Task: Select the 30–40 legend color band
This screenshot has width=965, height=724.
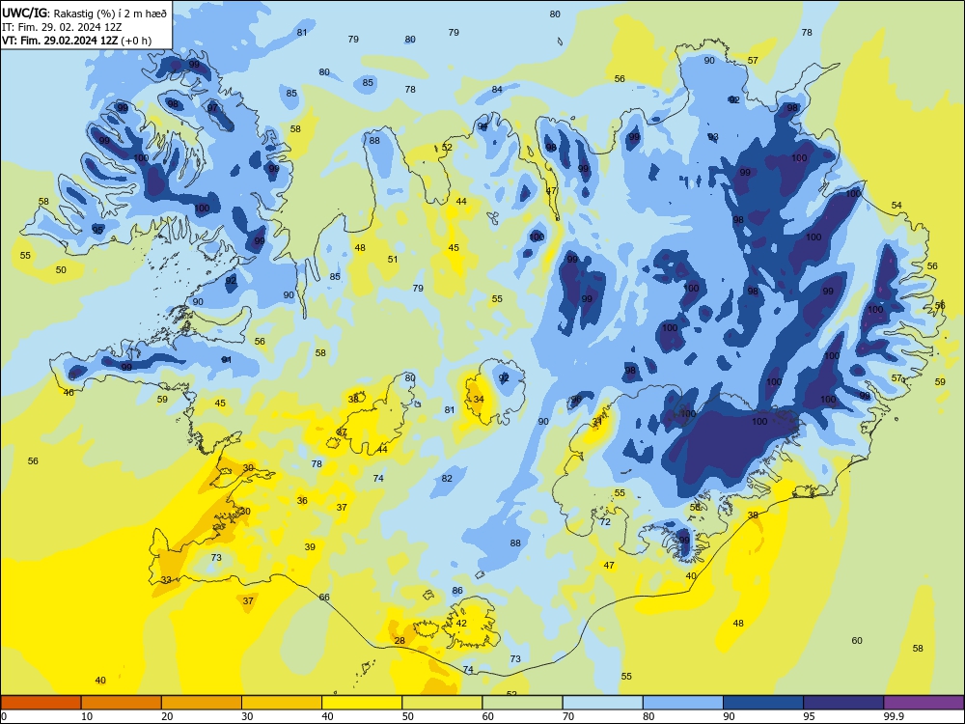Action: [x=282, y=703]
